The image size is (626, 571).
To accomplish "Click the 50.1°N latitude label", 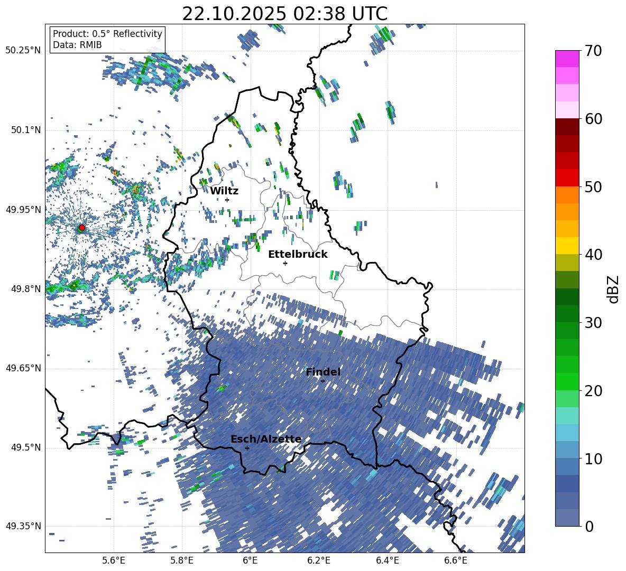I will click(x=25, y=130).
